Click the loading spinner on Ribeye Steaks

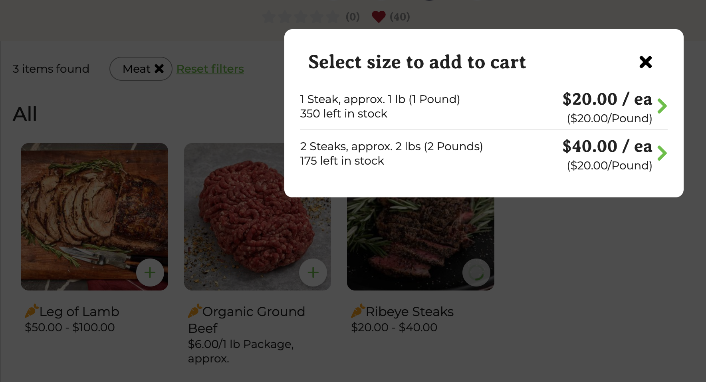(476, 273)
